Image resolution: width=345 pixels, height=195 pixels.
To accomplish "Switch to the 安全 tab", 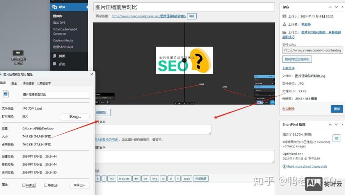I will click(x=14, y=83).
